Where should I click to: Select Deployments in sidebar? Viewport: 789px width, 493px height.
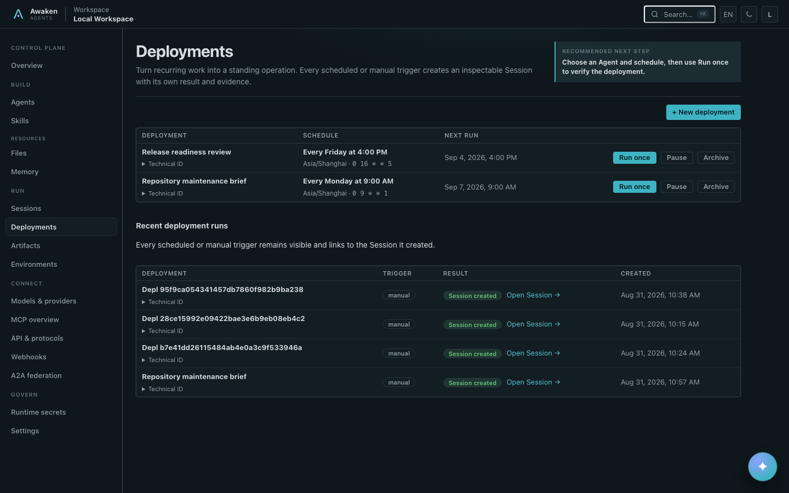61,227
